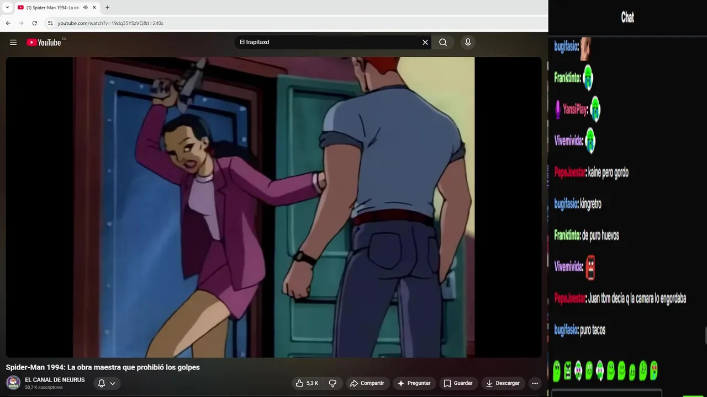Open the tab search dropdown arrow
Image resolution: width=707 pixels, height=397 pixels.
tap(7, 8)
